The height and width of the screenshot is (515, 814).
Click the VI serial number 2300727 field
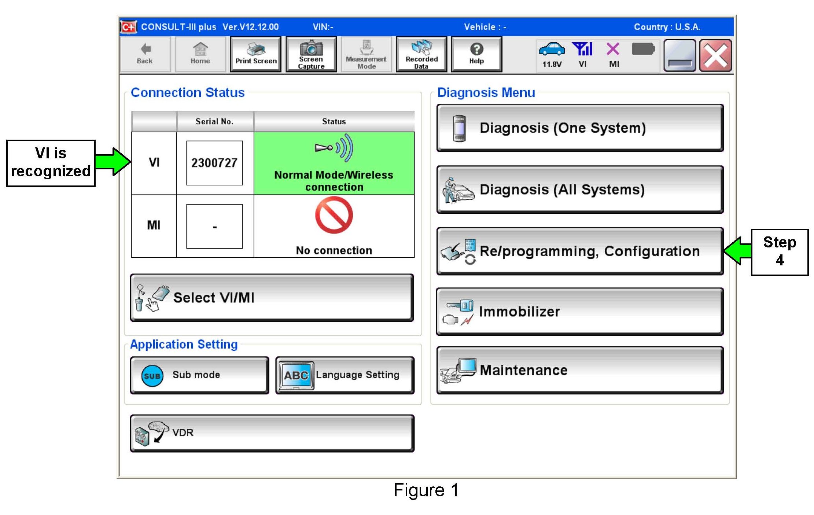[x=214, y=163]
